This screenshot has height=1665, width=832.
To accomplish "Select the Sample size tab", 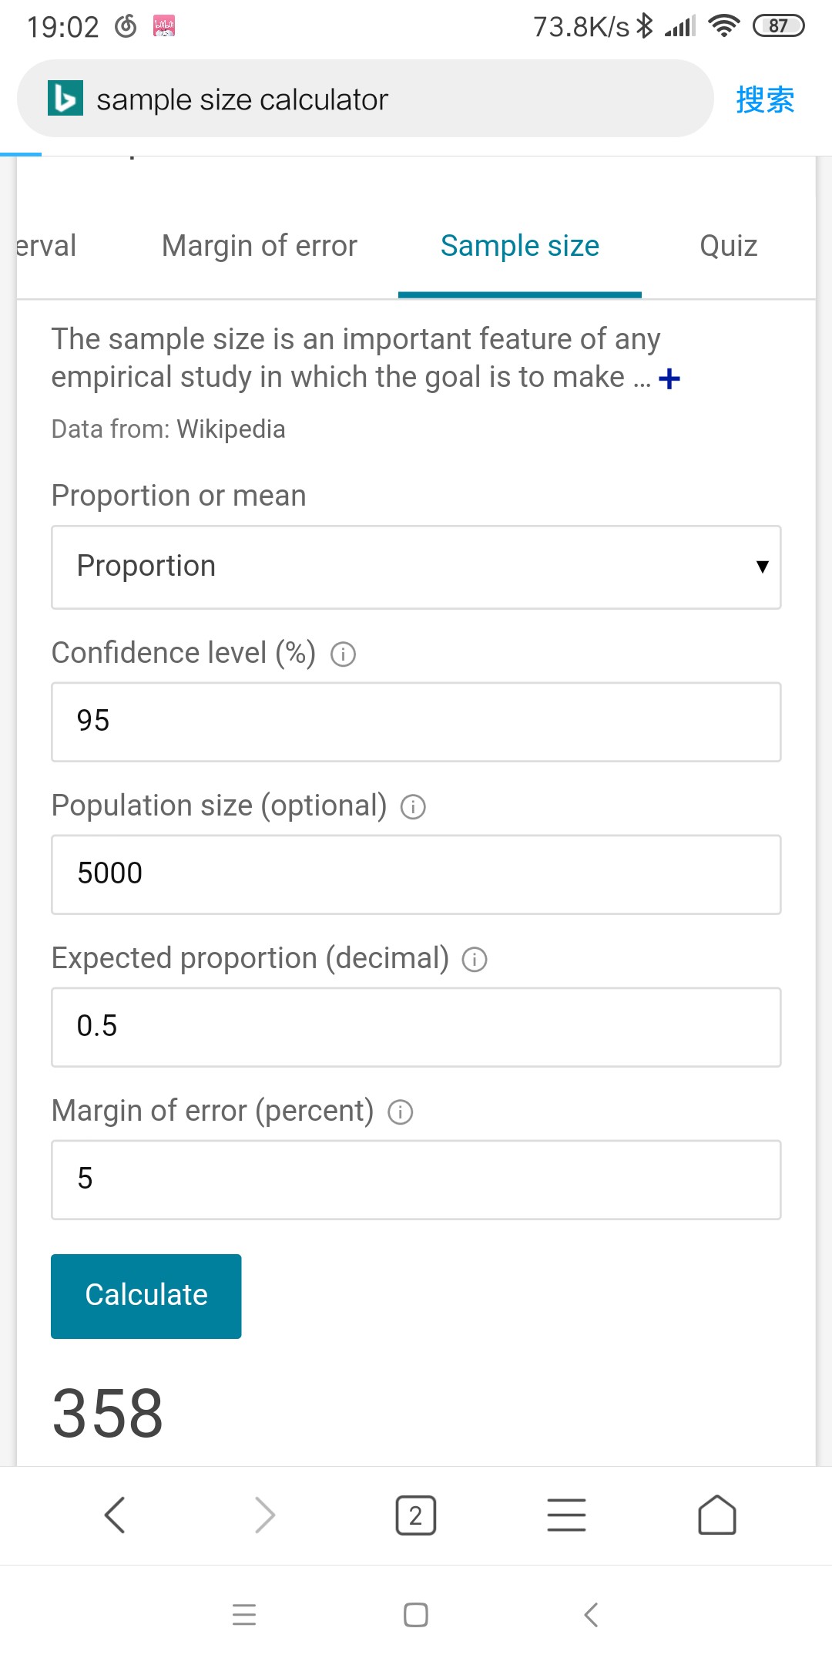I will [520, 246].
